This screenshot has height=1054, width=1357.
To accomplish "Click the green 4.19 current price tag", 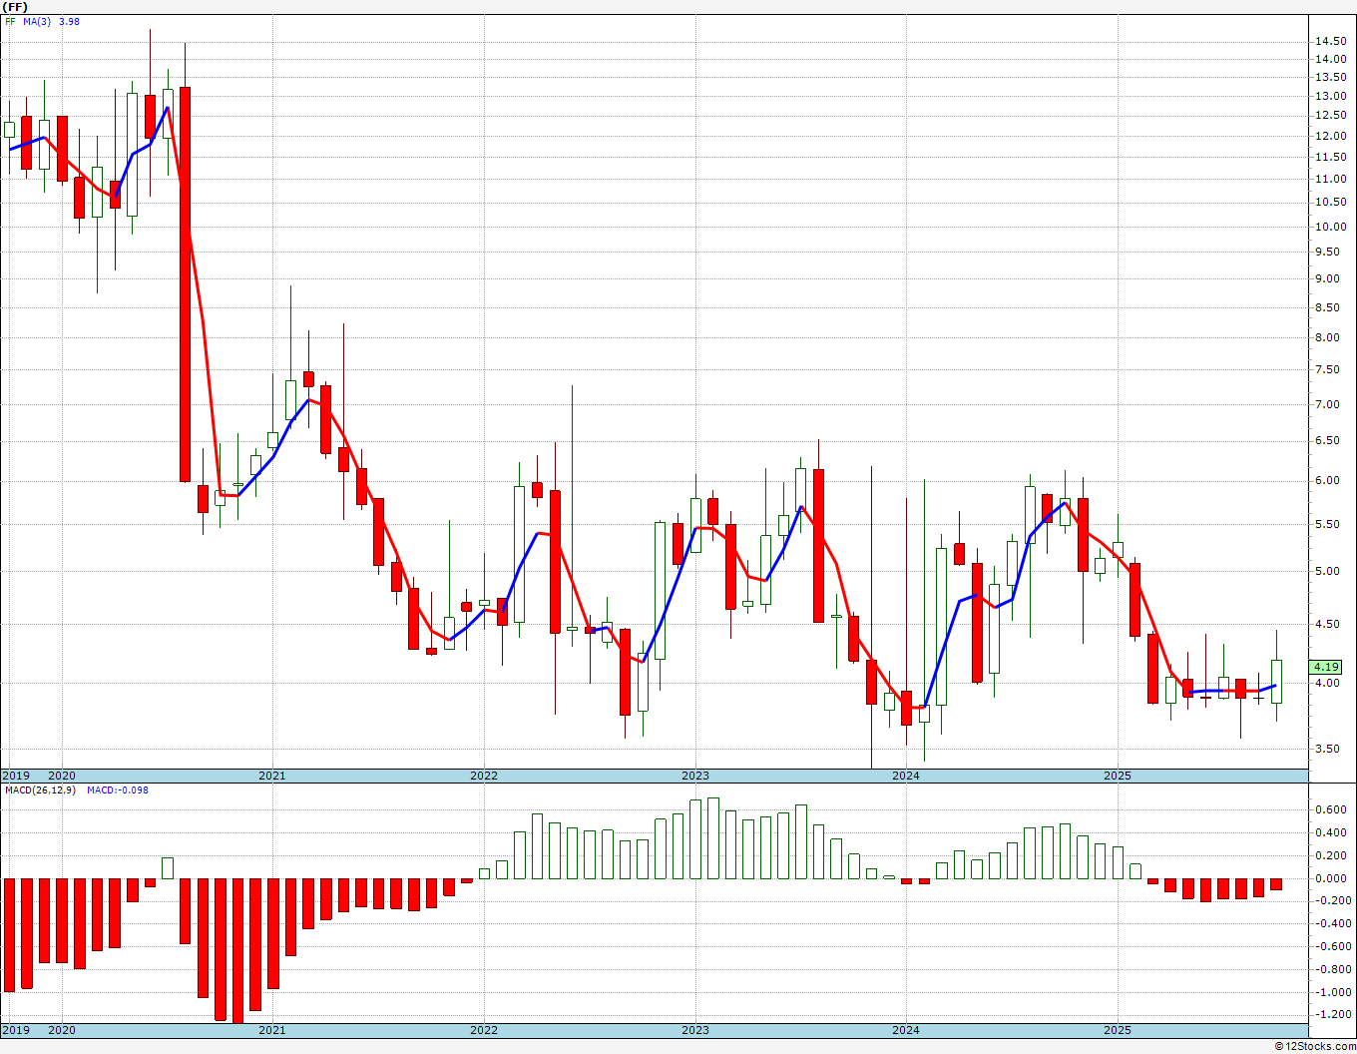I will tap(1326, 667).
